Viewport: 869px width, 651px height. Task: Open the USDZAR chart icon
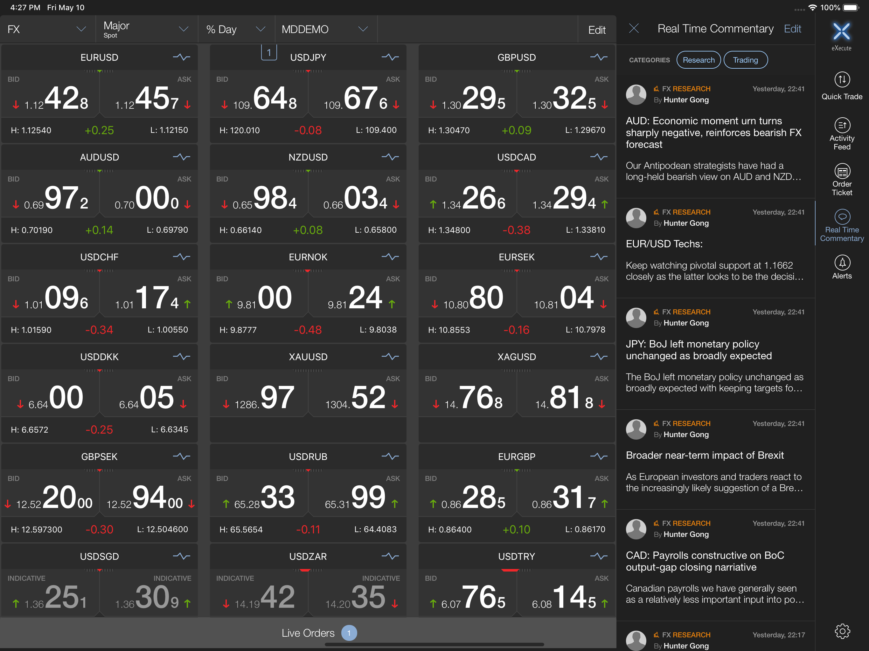(x=390, y=556)
